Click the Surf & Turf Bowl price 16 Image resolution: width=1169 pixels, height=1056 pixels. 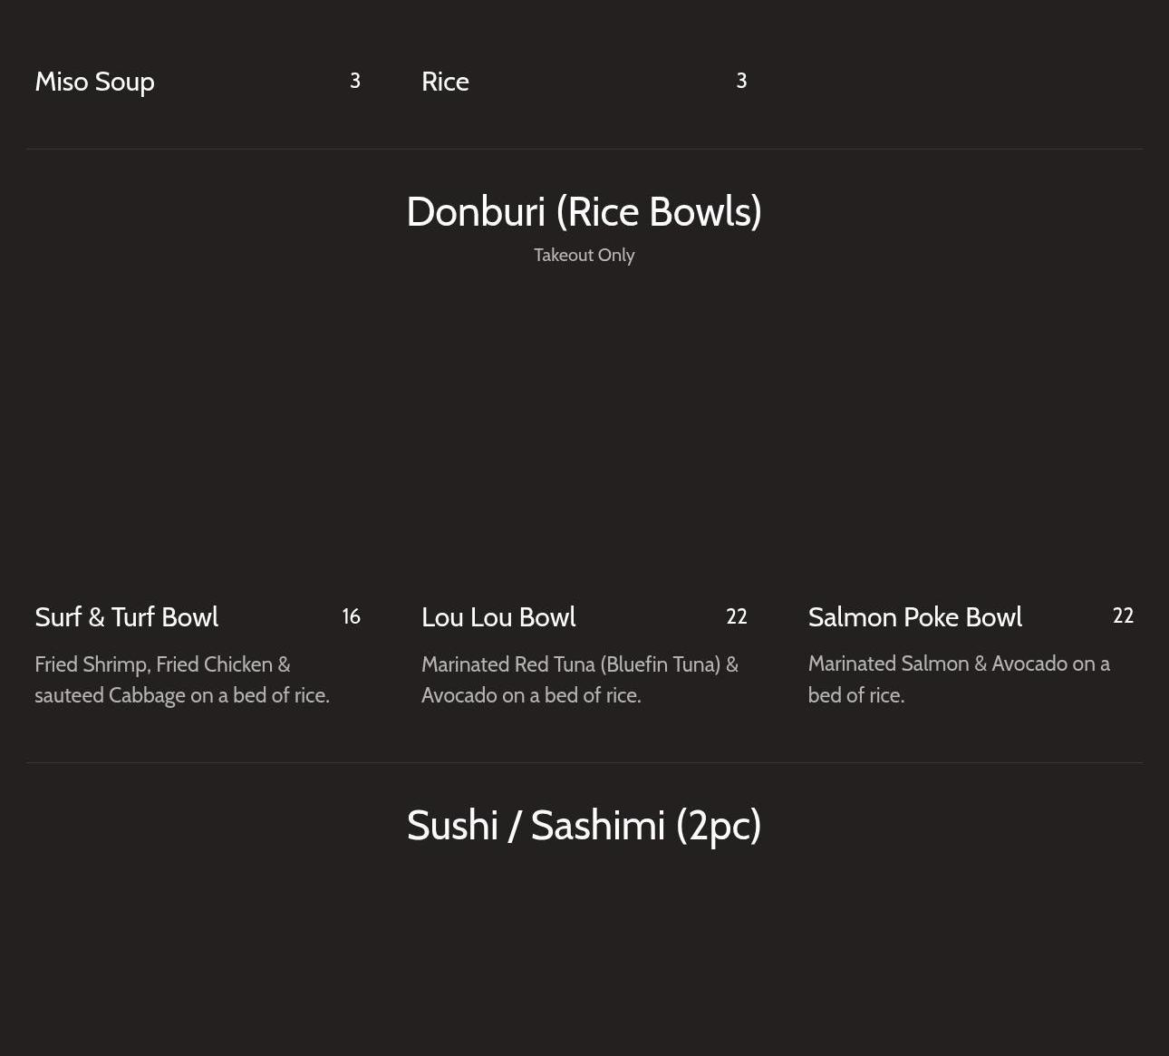click(x=351, y=616)
